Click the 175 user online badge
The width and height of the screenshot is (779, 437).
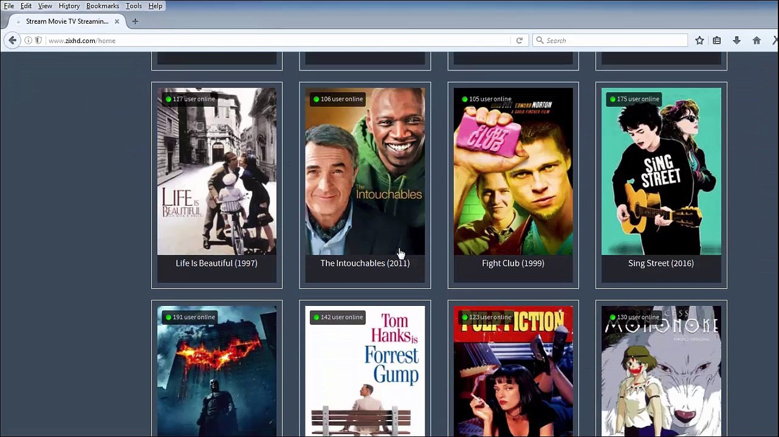634,99
